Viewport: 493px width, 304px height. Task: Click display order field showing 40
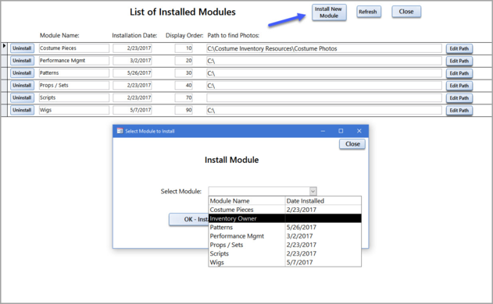pyautogui.click(x=184, y=85)
